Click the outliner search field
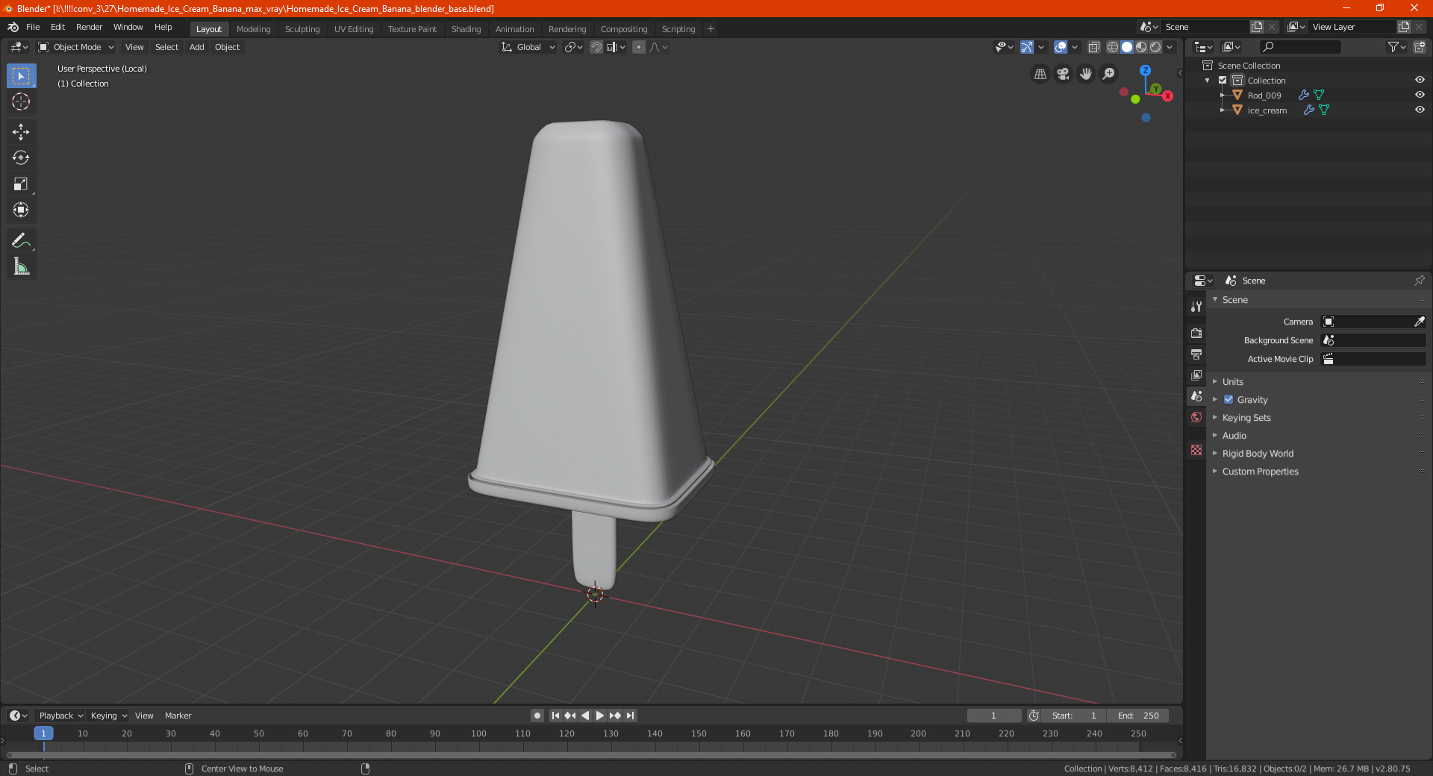This screenshot has height=776, width=1433. pyautogui.click(x=1299, y=47)
